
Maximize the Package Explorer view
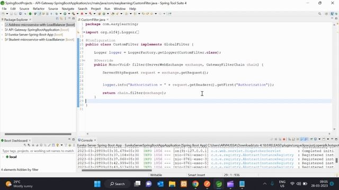[x=74, y=19]
